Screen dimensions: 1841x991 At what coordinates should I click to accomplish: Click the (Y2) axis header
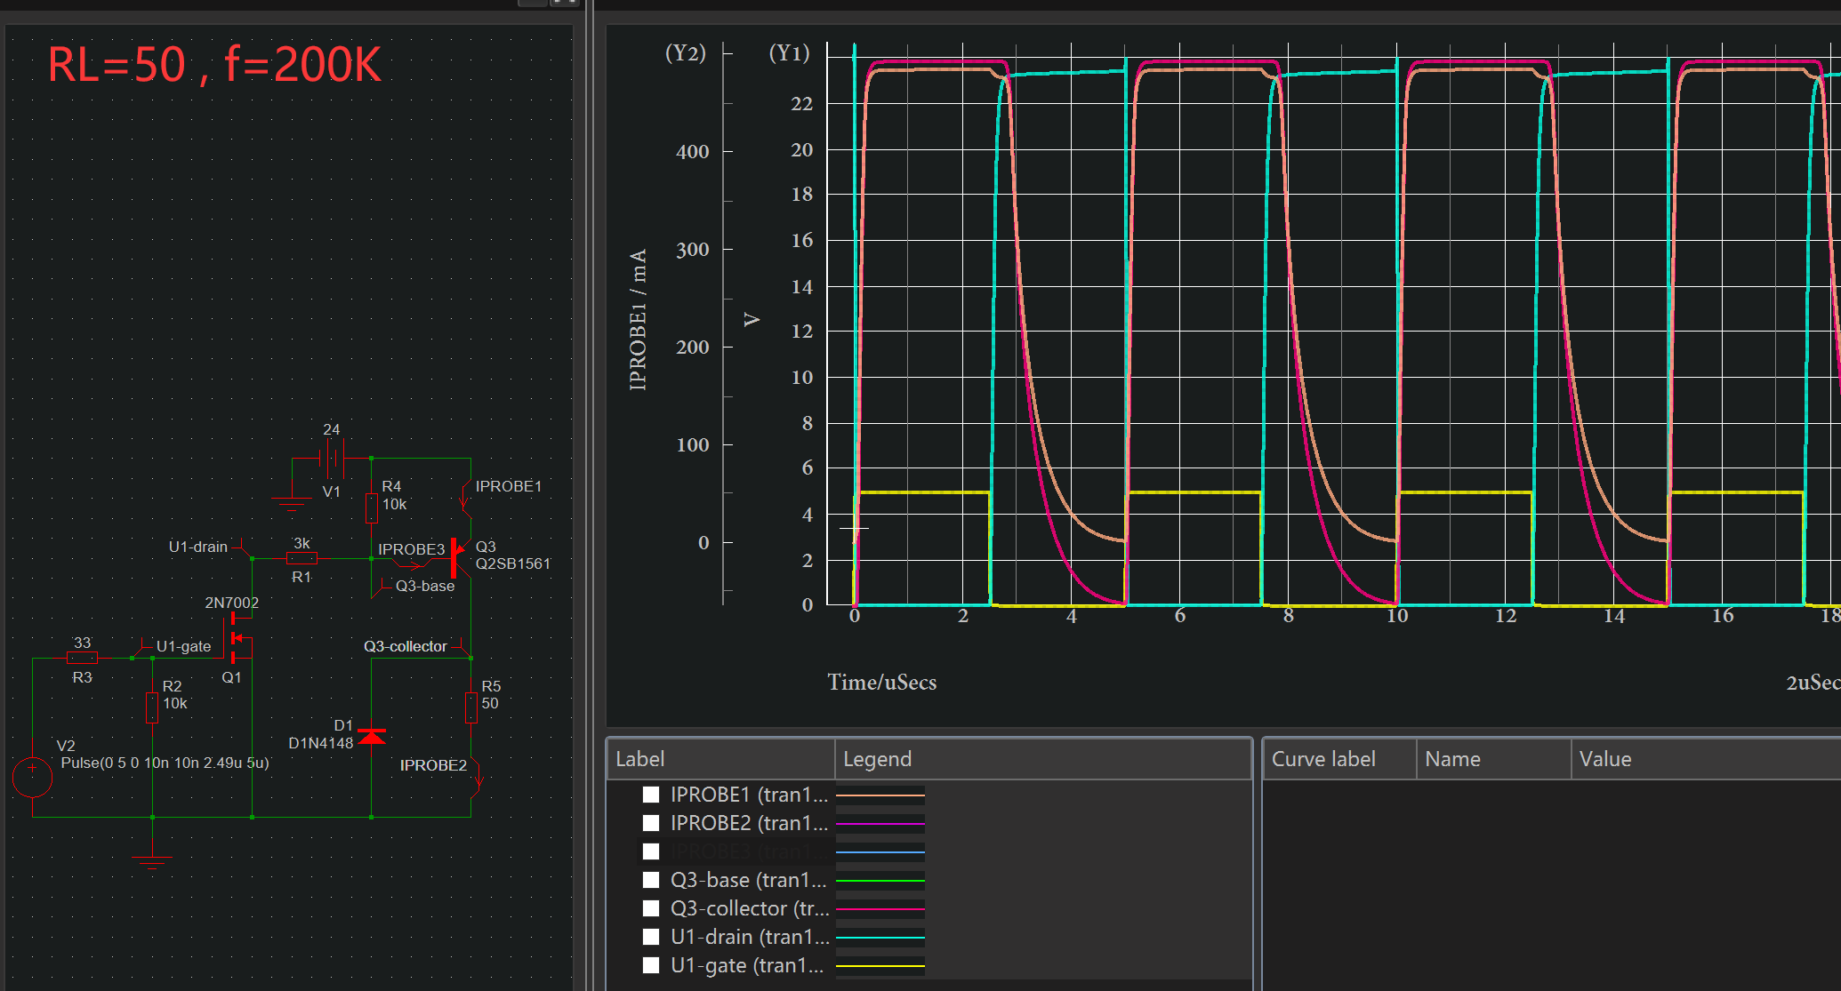click(686, 53)
